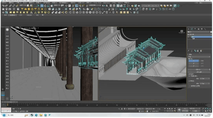Viewport: 213px width, 118px height.
Task: Switch to the Motion command panel tab
Action: 198,29
